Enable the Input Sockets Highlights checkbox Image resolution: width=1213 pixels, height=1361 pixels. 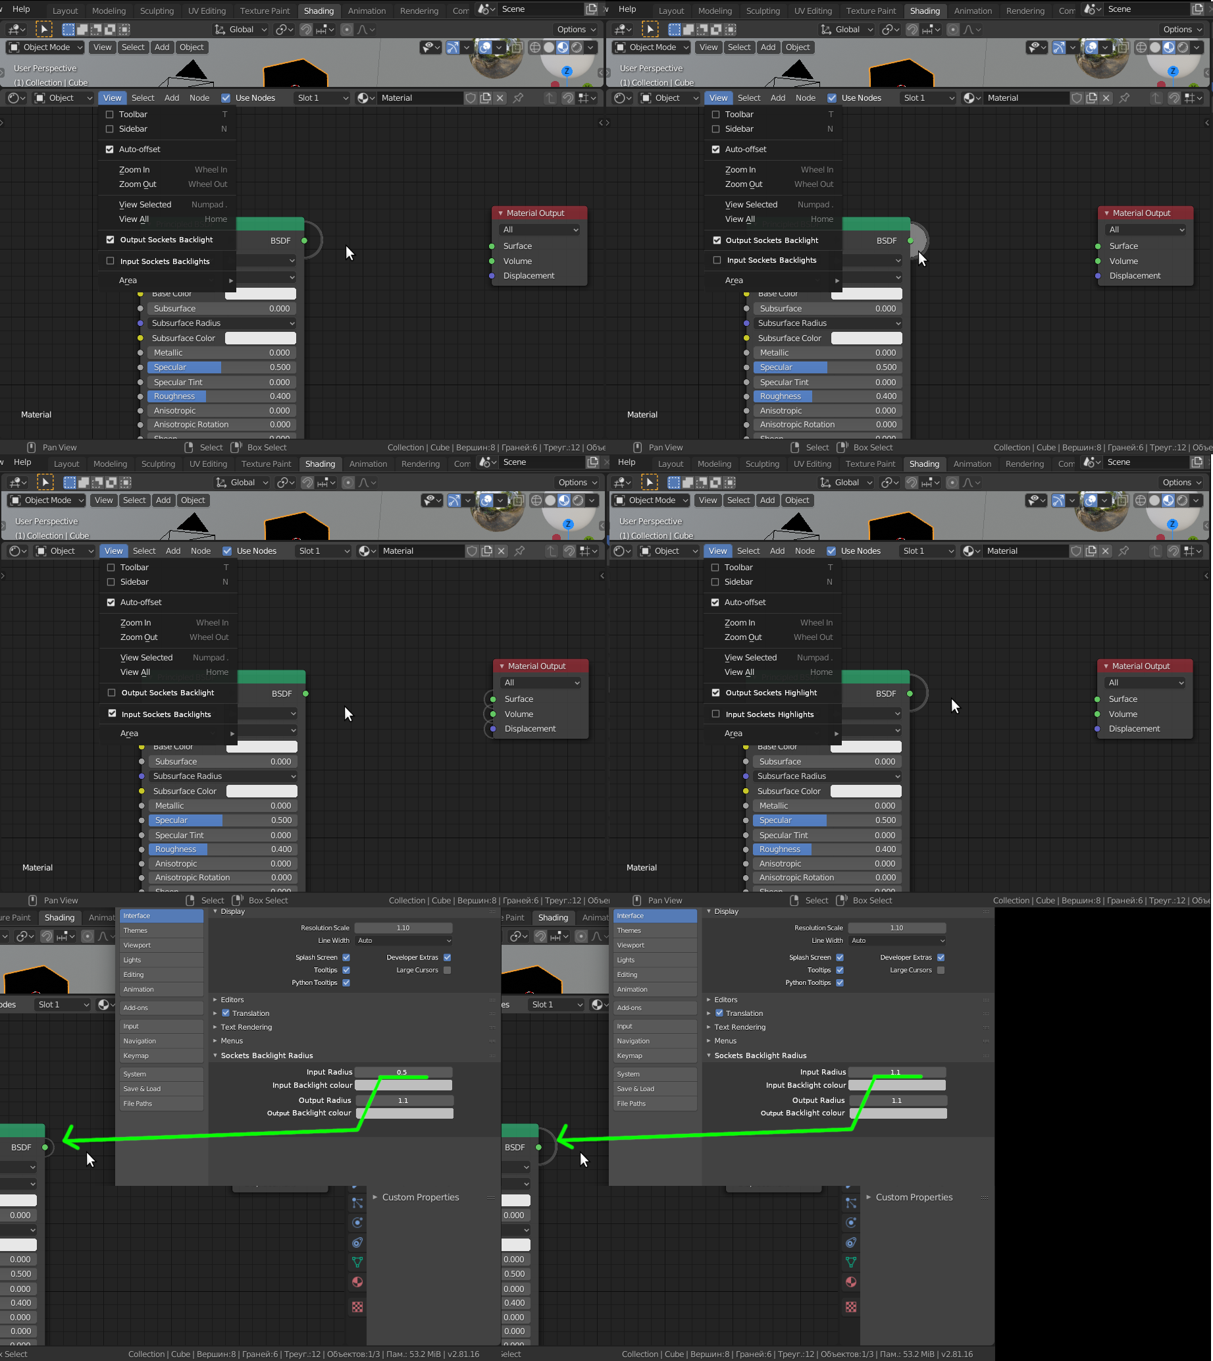point(716,714)
